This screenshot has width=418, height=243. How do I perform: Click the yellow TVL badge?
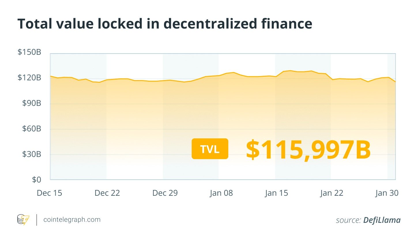point(210,149)
